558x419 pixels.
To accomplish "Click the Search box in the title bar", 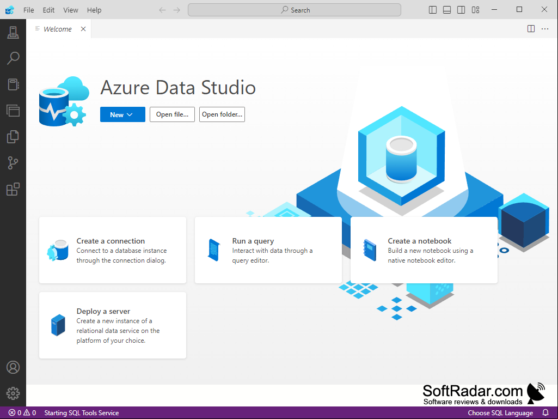I will click(295, 10).
